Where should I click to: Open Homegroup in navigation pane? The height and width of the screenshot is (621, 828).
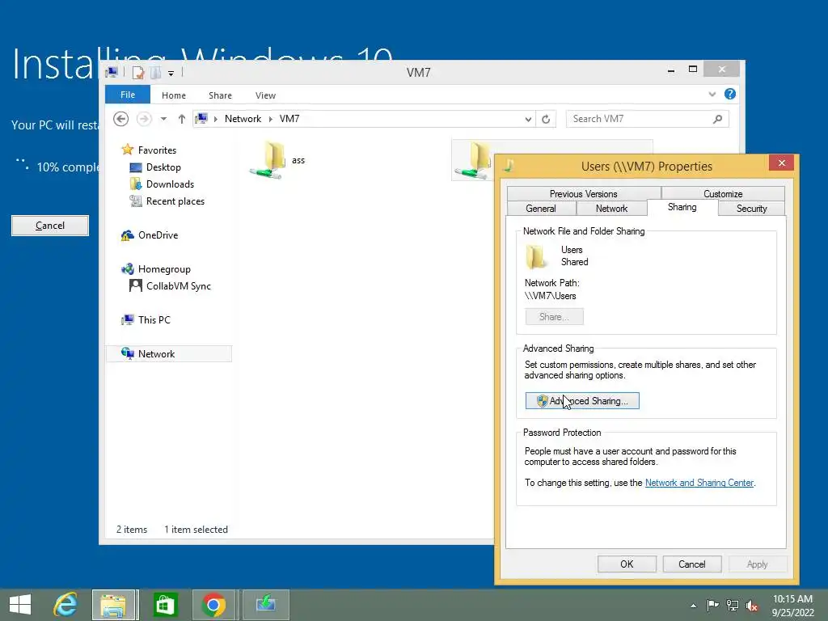(163, 269)
